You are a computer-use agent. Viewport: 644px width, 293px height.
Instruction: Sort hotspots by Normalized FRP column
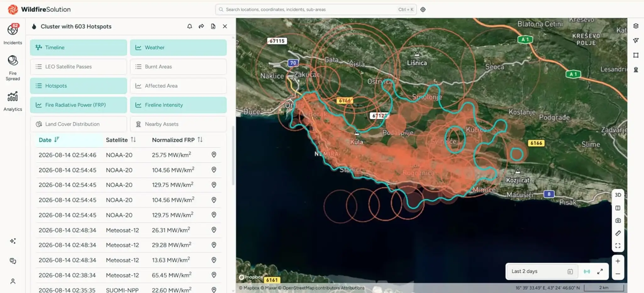pyautogui.click(x=177, y=140)
